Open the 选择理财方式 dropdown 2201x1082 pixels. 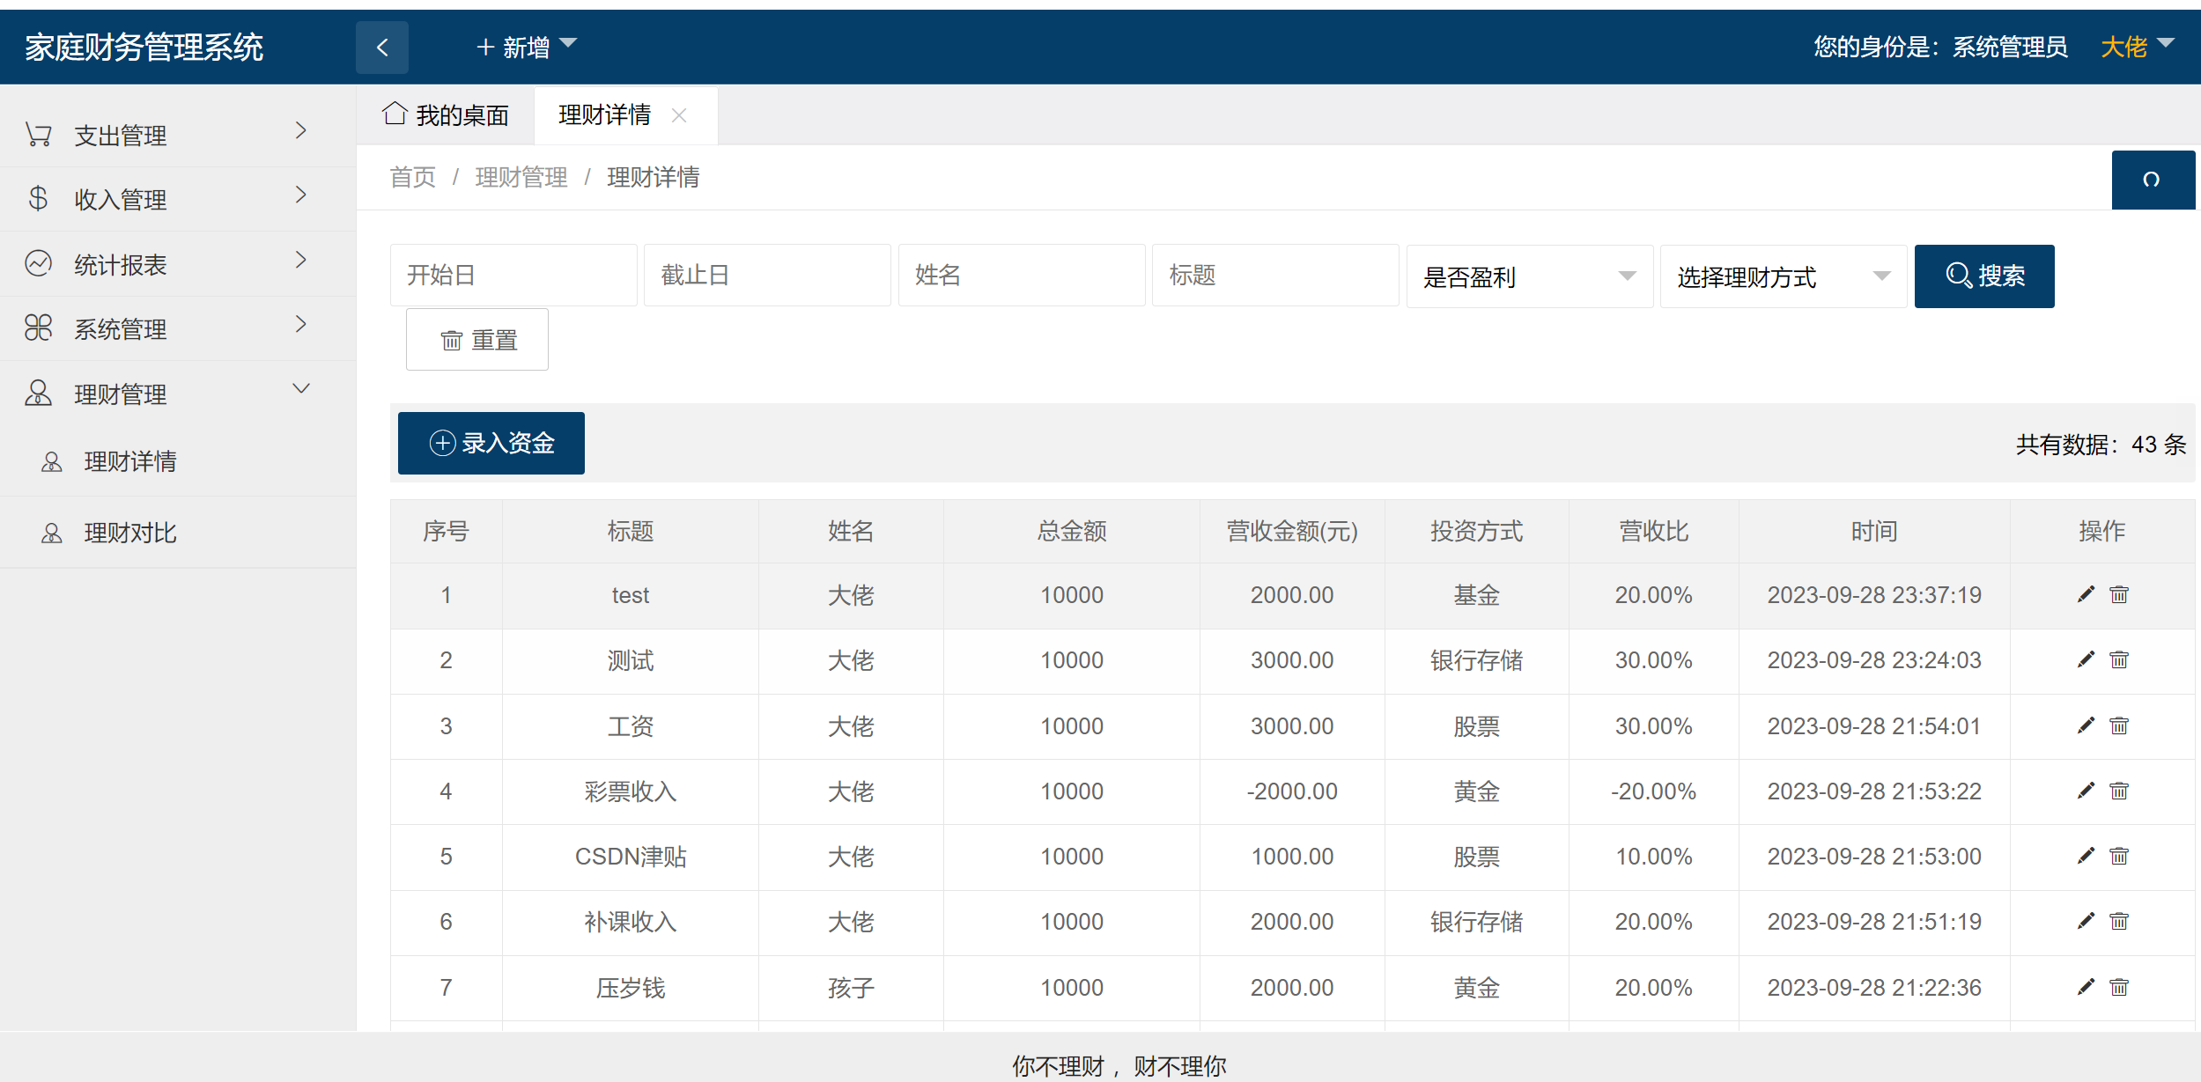pos(1783,276)
